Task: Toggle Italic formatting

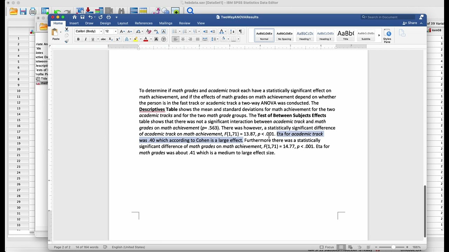Action: [86, 39]
